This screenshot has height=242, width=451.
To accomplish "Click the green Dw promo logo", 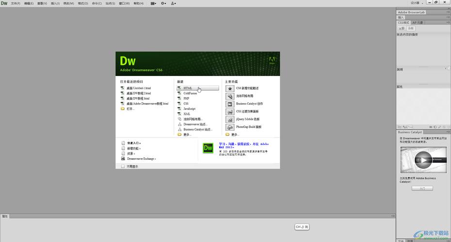I will (208, 148).
